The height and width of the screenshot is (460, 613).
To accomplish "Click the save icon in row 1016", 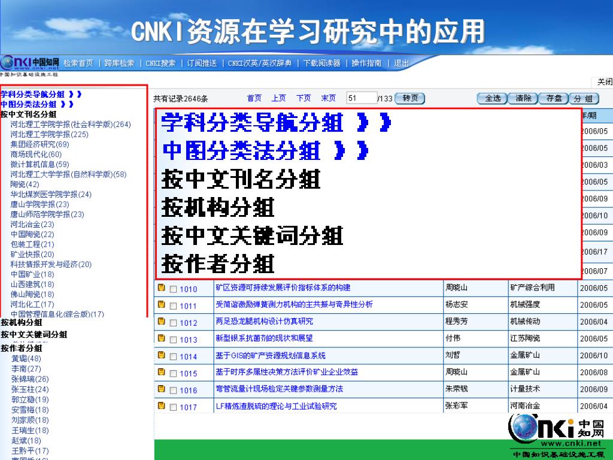I will [x=161, y=389].
